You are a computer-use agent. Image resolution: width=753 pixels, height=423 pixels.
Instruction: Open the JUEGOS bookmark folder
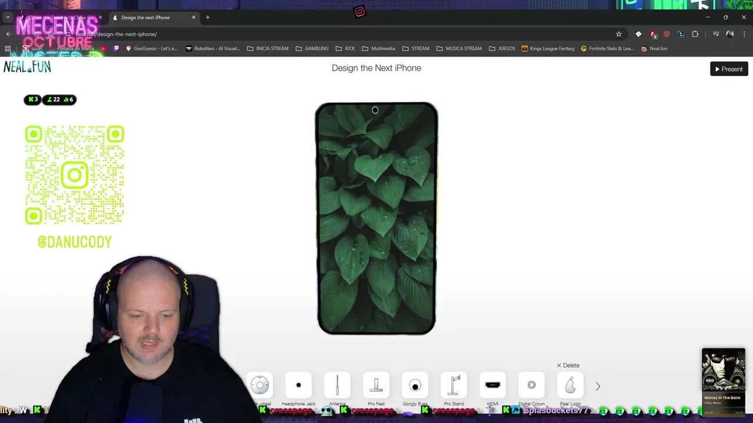(502, 48)
